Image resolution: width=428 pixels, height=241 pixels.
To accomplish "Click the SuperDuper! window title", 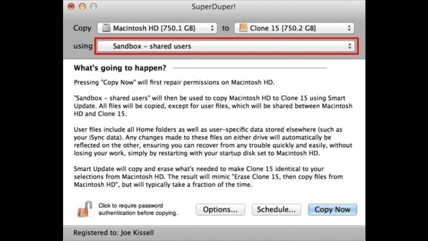I will (x=214, y=7).
